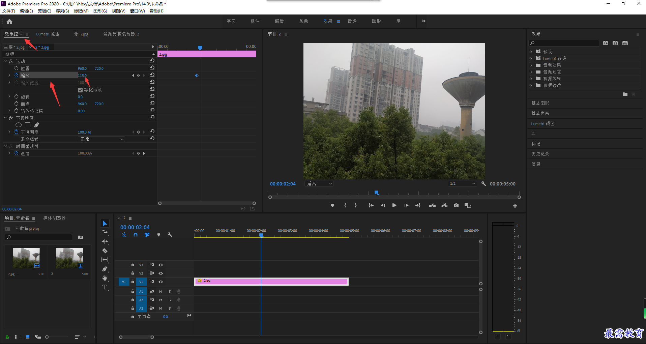Expand the Scale property row

point(9,75)
